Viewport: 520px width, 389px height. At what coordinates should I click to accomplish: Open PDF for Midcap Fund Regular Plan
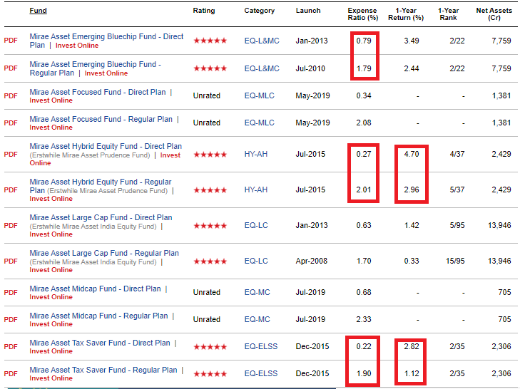(x=11, y=320)
